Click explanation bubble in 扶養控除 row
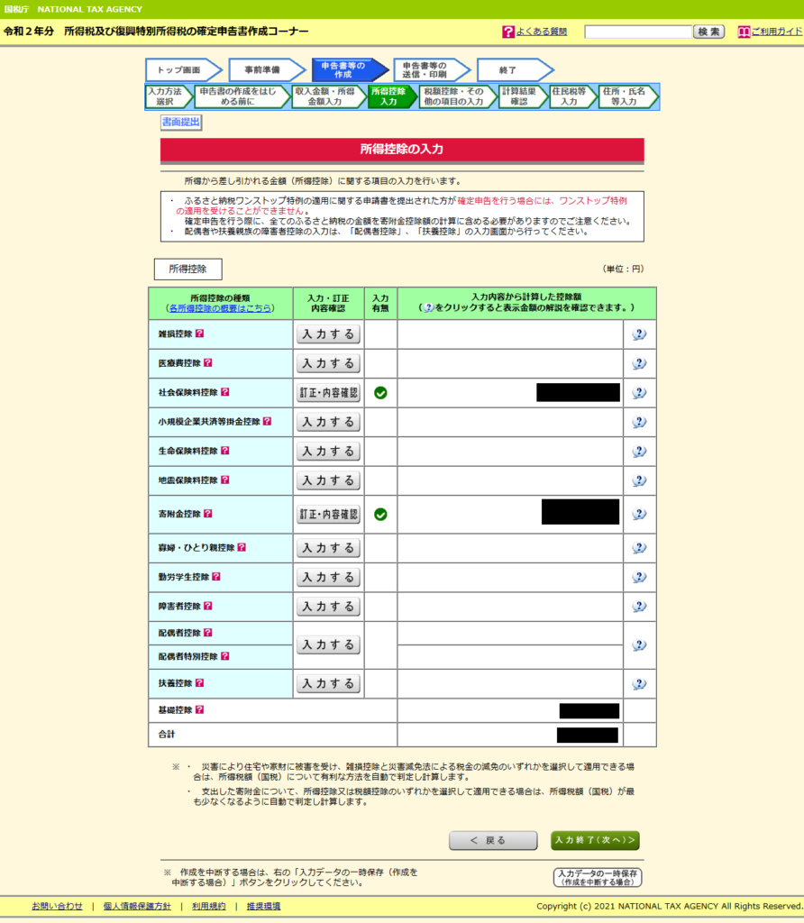Viewport: 804px width, 923px height. [x=639, y=684]
